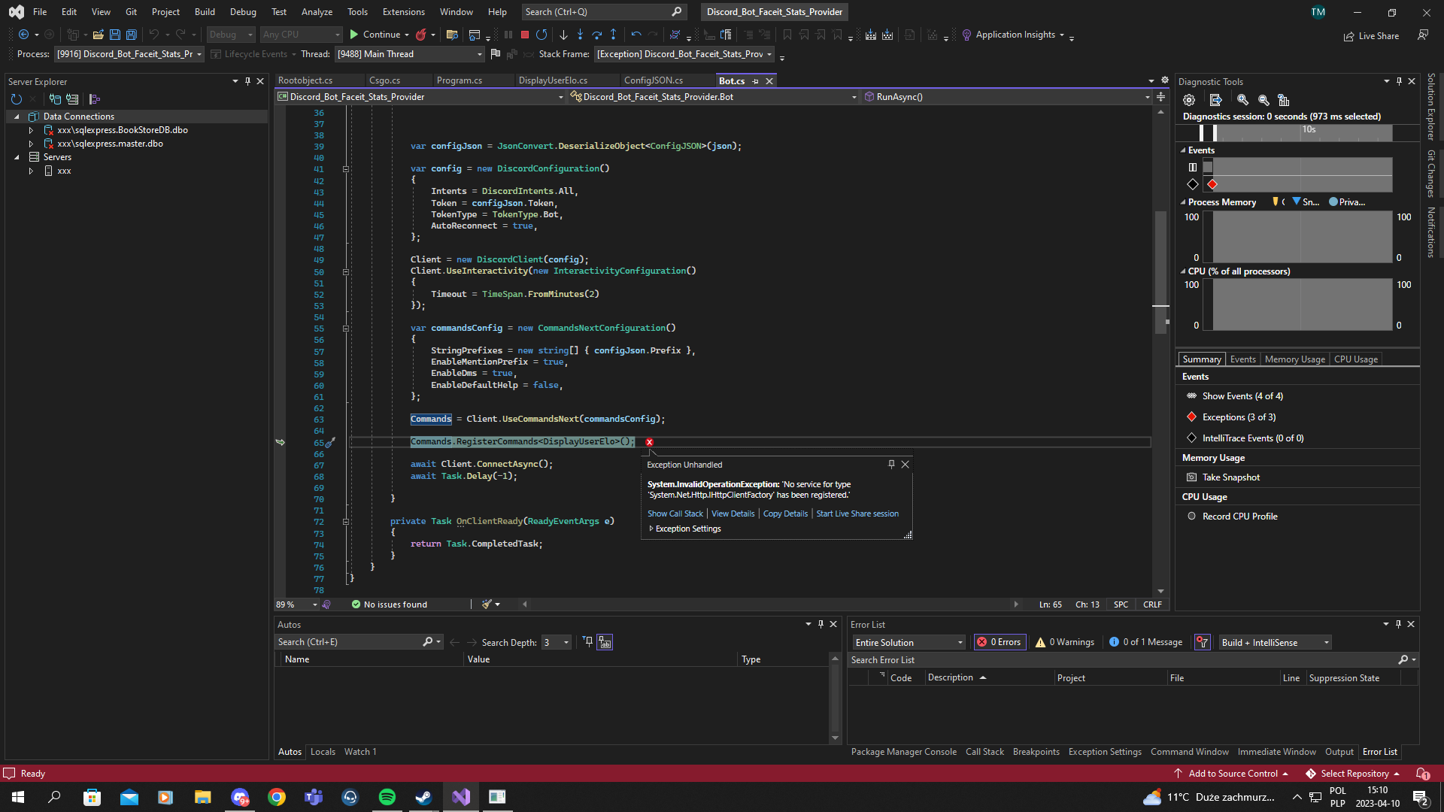Zoom in on the Diagnostic Tools timeline

[1243, 99]
